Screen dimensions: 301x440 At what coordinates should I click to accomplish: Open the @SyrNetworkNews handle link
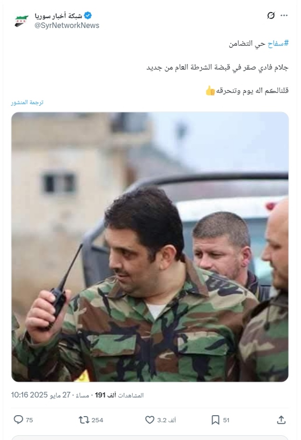67,26
